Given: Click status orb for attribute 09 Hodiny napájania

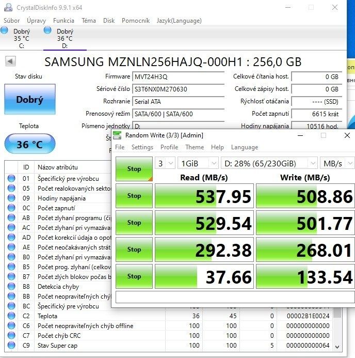Looking at the screenshot, I should pyautogui.click(x=11, y=198).
